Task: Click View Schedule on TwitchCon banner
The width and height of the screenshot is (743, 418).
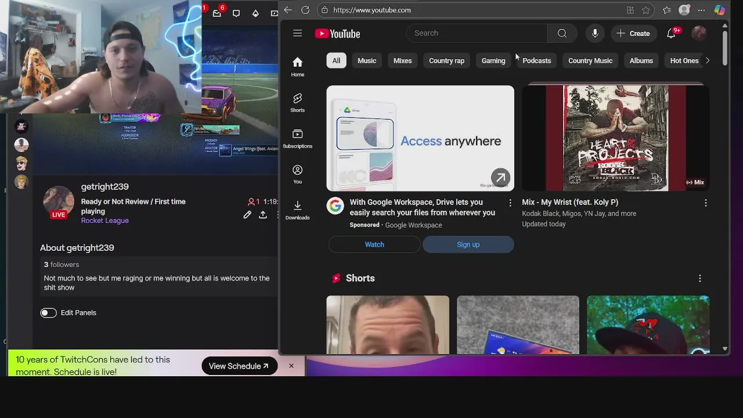Action: pyautogui.click(x=239, y=366)
